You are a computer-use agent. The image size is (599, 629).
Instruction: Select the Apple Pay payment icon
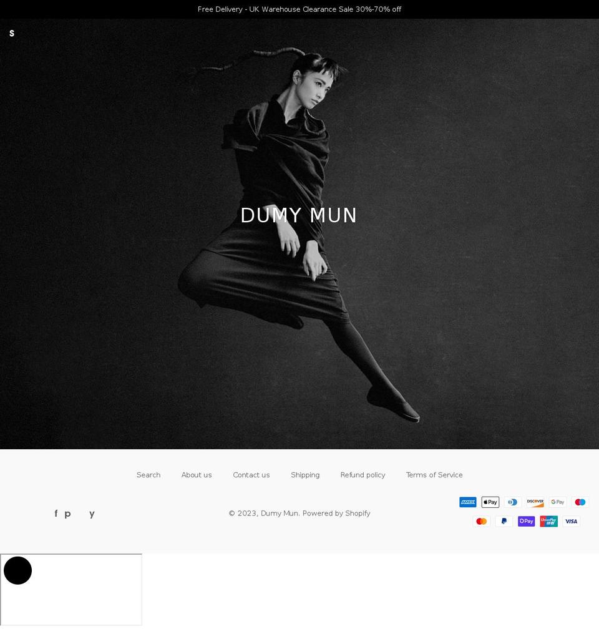(x=490, y=502)
